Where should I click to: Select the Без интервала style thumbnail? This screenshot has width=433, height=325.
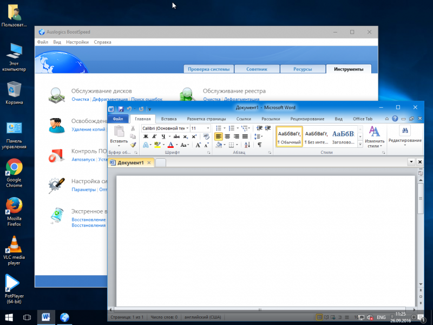point(316,136)
